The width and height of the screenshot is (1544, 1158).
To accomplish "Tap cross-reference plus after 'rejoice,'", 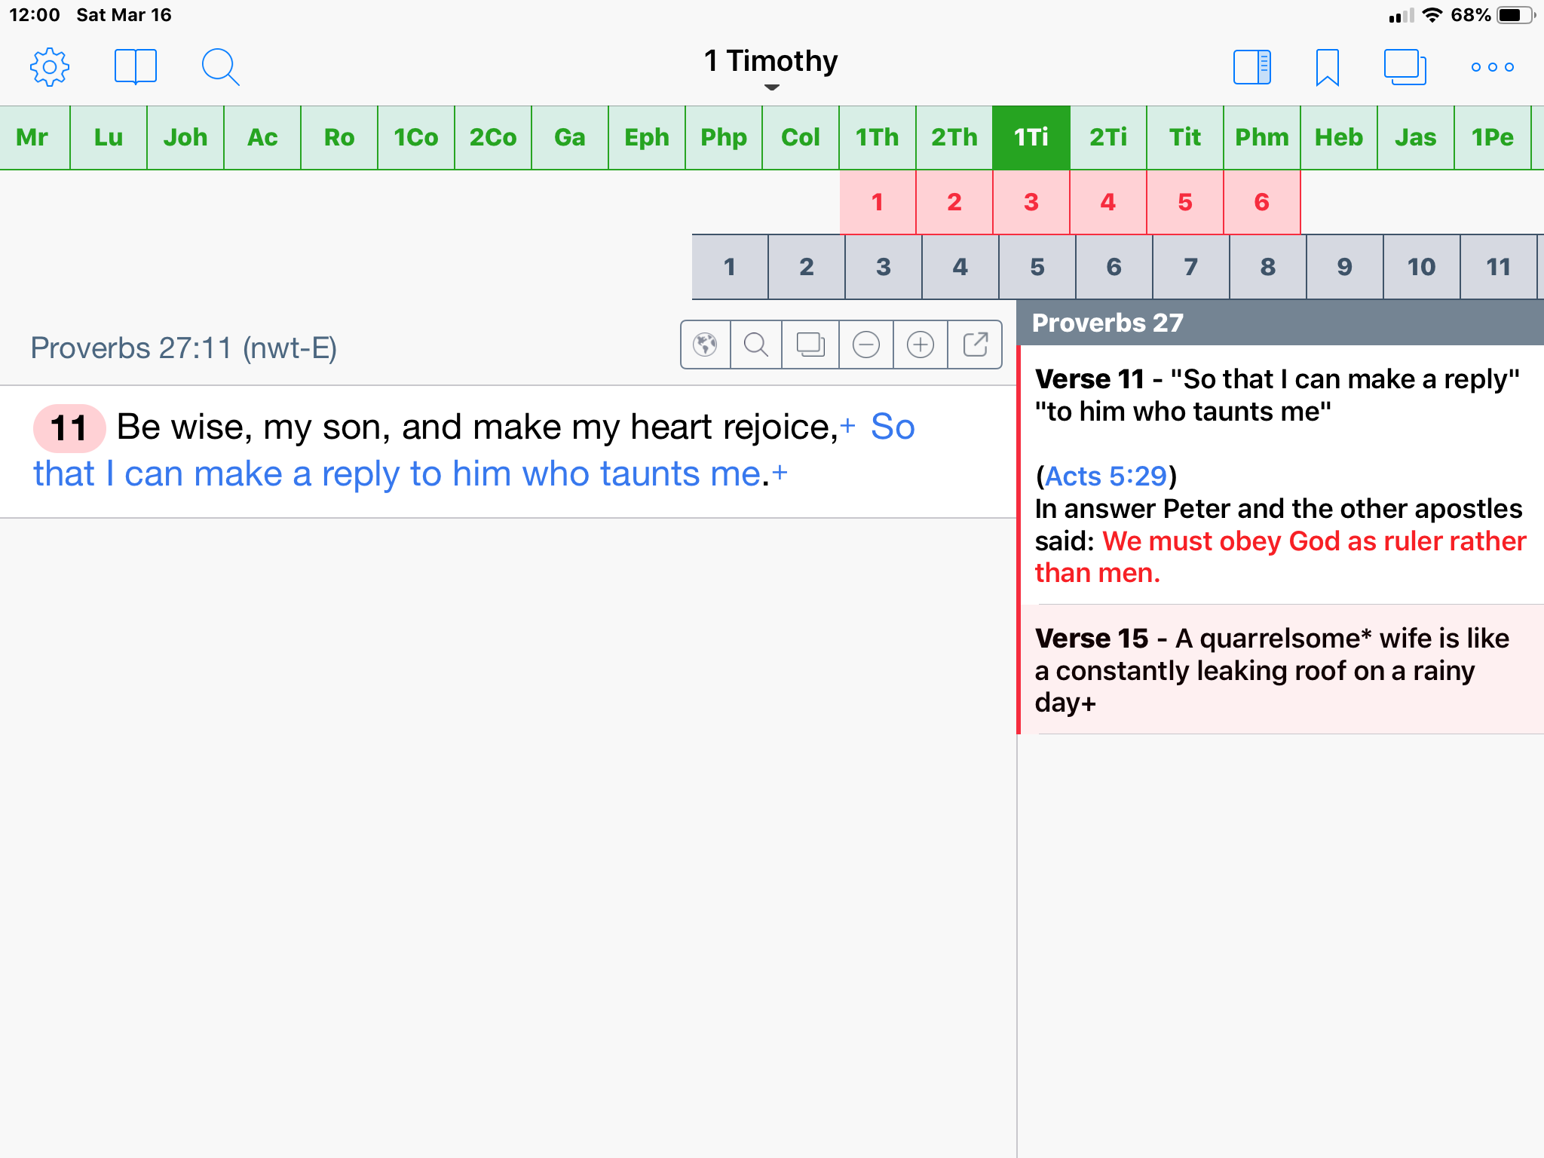I will pyautogui.click(x=847, y=425).
